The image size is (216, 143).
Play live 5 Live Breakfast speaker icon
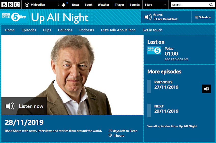click(148, 17)
